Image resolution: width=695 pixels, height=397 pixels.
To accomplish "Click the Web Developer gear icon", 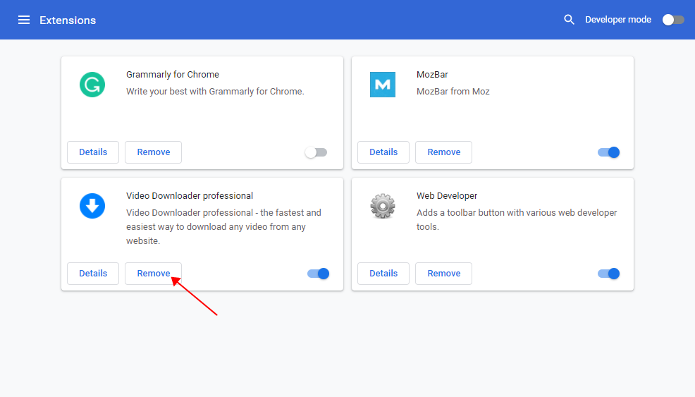I will click(x=383, y=206).
